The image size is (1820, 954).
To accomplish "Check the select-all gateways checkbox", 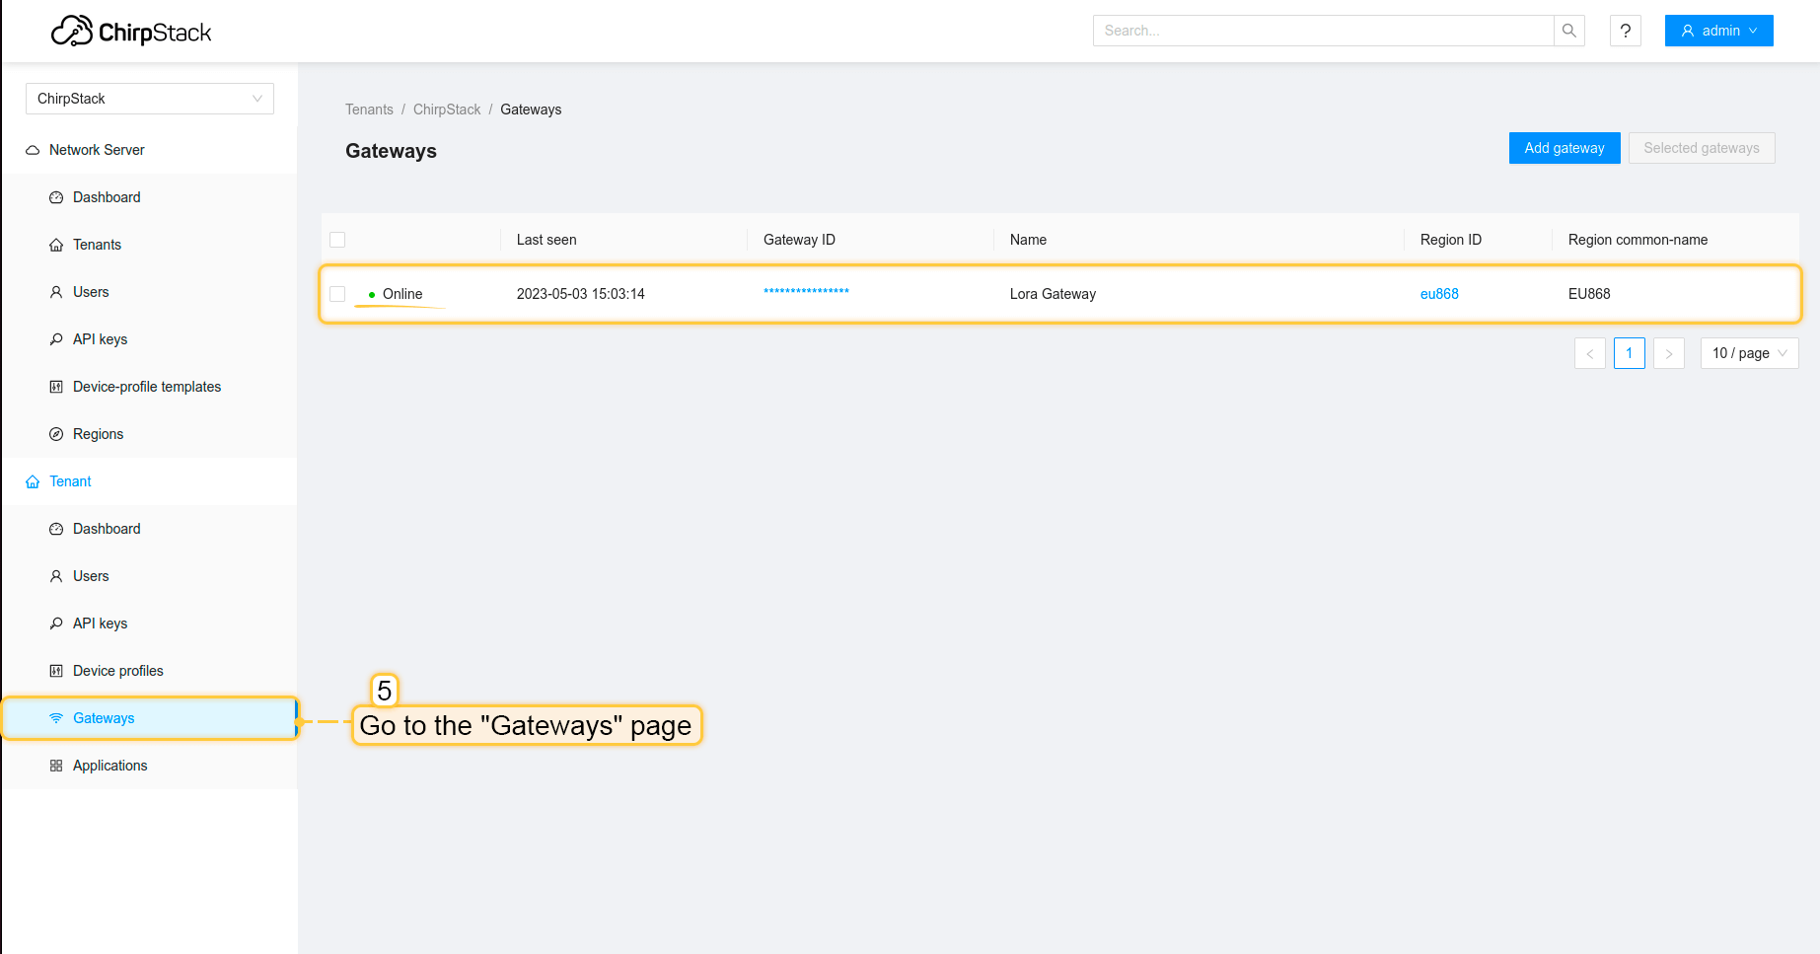I will click(337, 239).
